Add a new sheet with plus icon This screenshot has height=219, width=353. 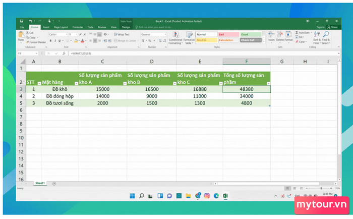tap(54, 183)
